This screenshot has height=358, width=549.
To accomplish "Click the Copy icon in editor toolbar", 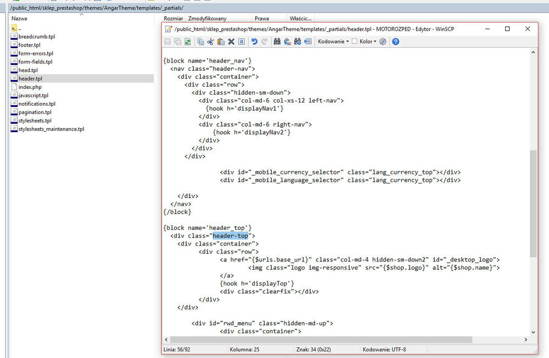I will (201, 42).
